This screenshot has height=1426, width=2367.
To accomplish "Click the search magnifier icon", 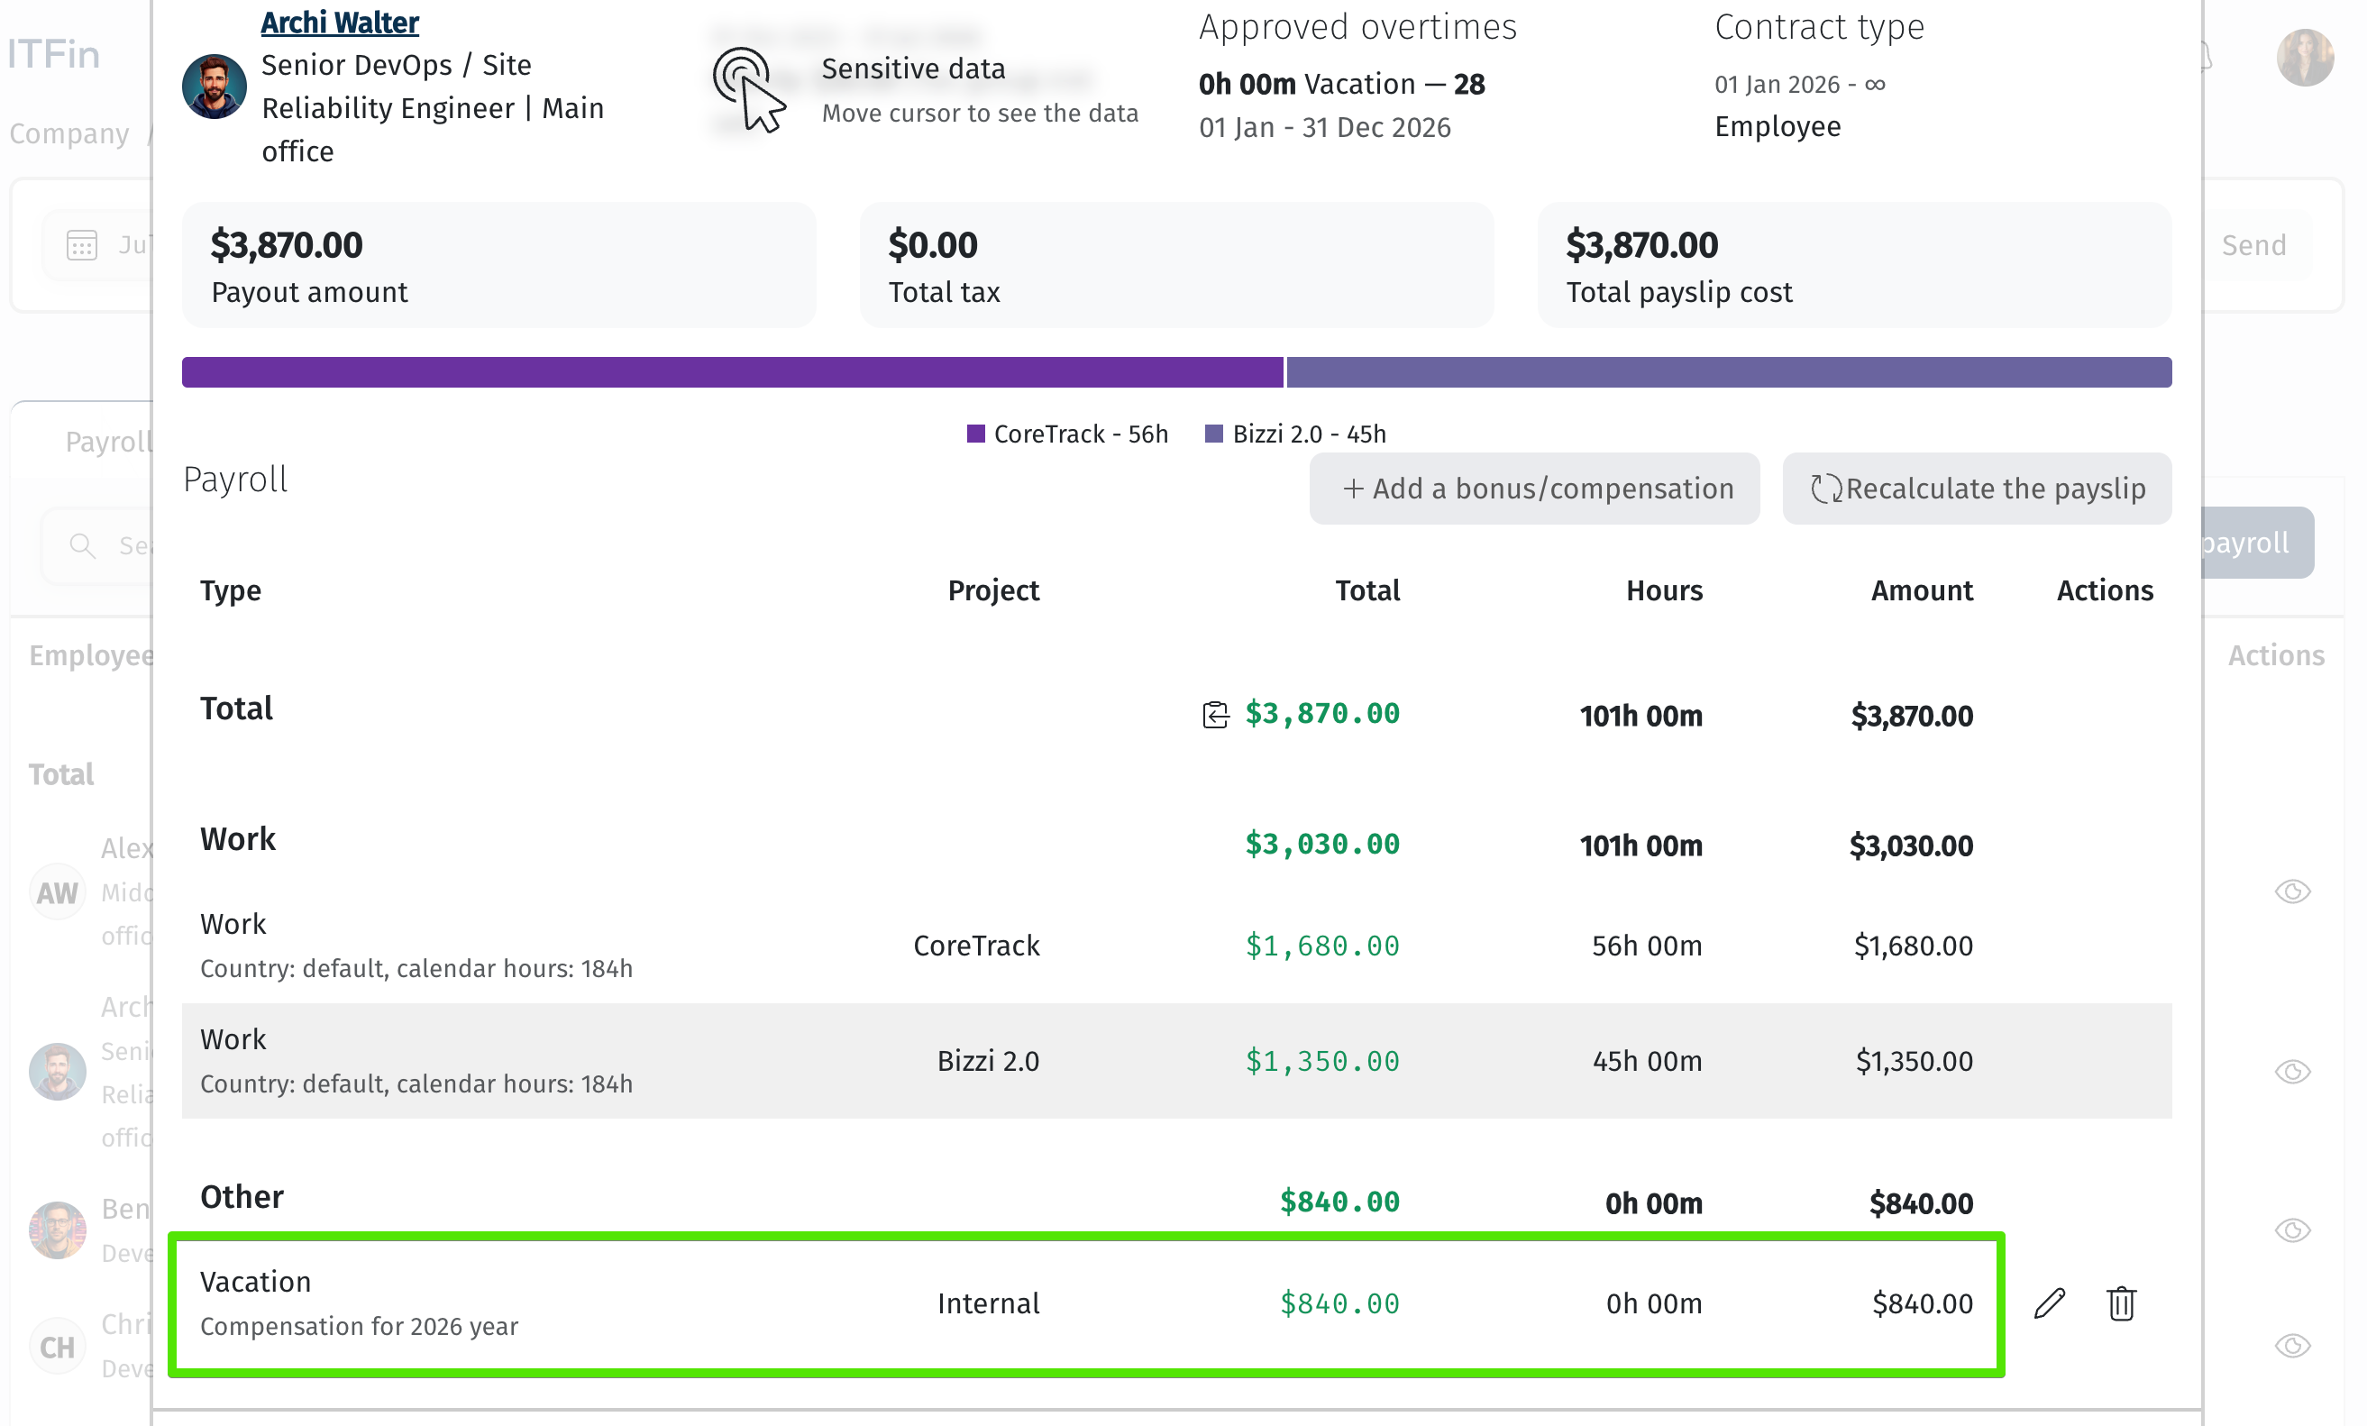I will [x=83, y=544].
